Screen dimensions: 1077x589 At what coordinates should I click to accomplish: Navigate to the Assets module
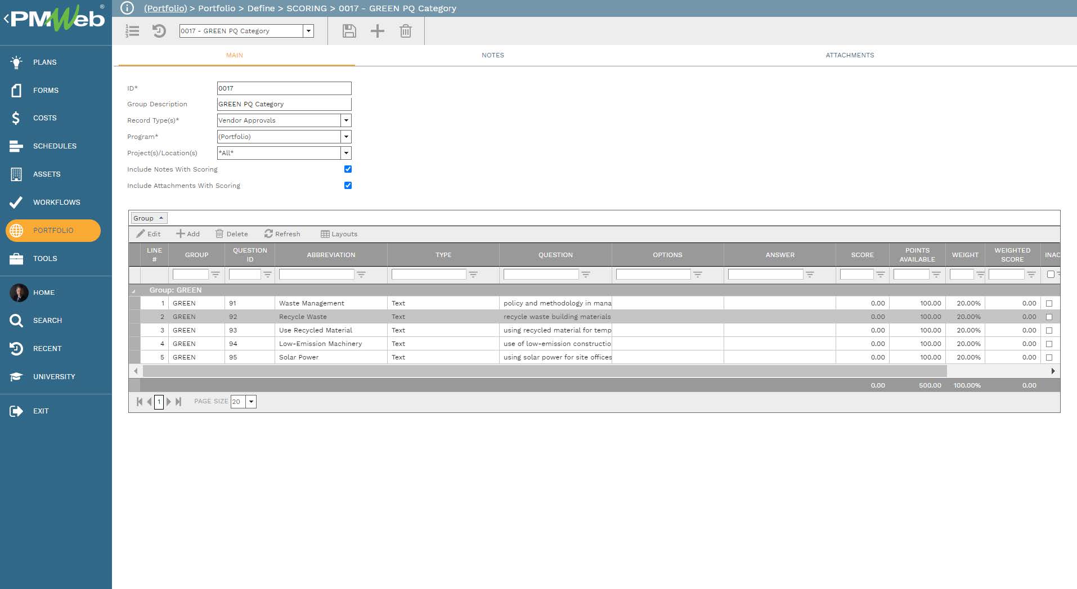[x=47, y=174]
